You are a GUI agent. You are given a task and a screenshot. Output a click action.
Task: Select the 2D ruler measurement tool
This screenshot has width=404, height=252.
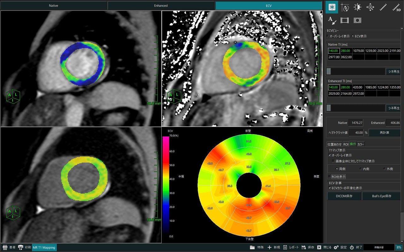tap(383, 8)
